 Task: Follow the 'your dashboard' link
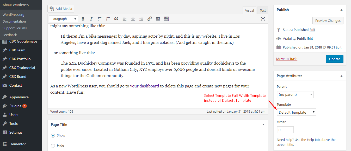tap(145, 86)
